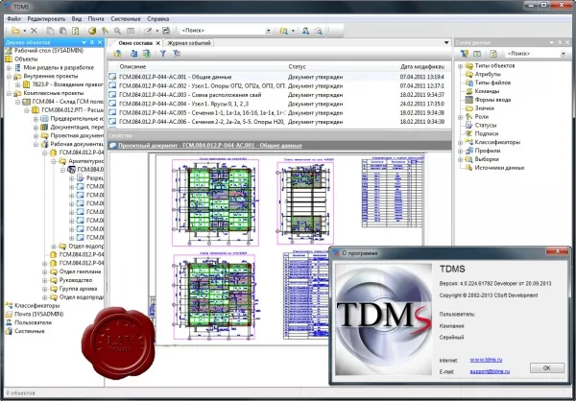The image size is (576, 401).
Task: Click OK in the О программе dialog
Action: point(547,368)
